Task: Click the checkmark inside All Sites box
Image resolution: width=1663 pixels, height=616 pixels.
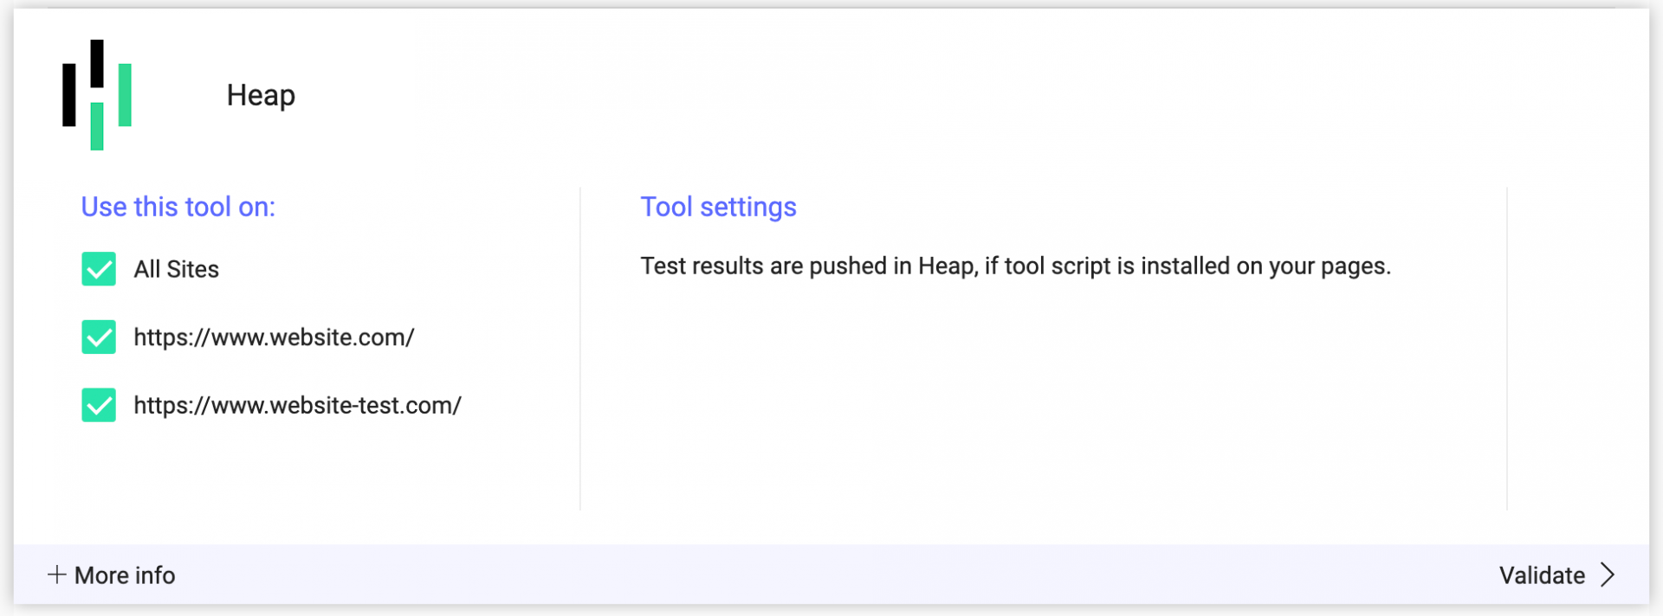Action: 99,269
